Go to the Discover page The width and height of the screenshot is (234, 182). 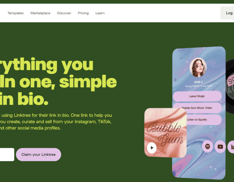pyautogui.click(x=64, y=13)
